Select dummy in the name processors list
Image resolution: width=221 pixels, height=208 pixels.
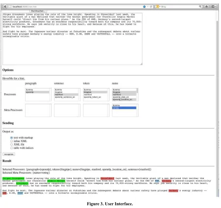pyautogui.click(x=124, y=89)
